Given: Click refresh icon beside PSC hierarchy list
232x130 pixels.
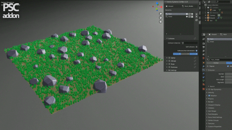Looking at the screenshot, I should [x=196, y=20].
